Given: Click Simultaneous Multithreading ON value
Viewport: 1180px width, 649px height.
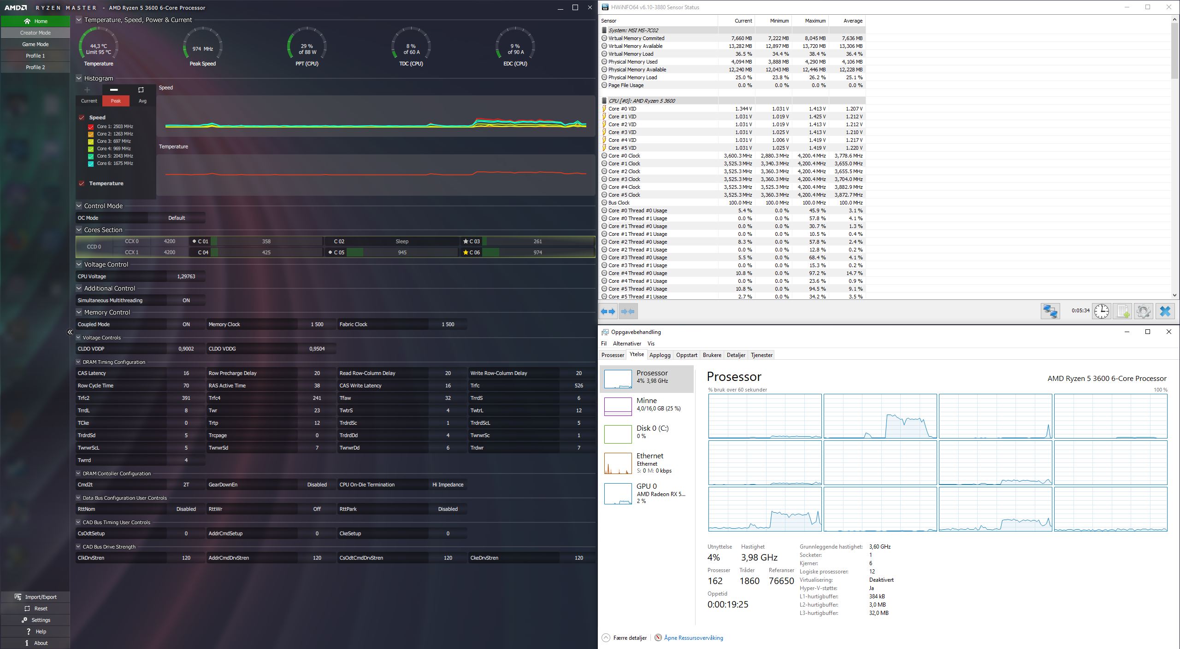Looking at the screenshot, I should 186,300.
